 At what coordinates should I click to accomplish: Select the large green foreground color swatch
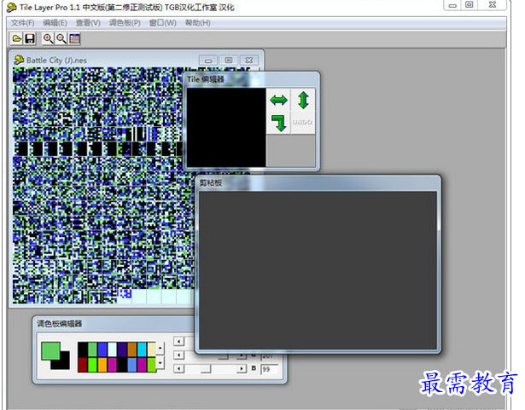pyautogui.click(x=50, y=350)
